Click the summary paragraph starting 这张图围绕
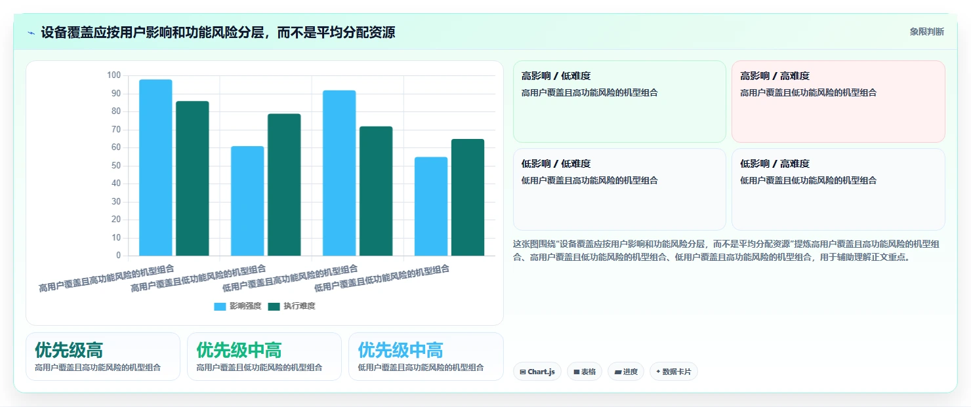The image size is (971, 407). (726, 251)
